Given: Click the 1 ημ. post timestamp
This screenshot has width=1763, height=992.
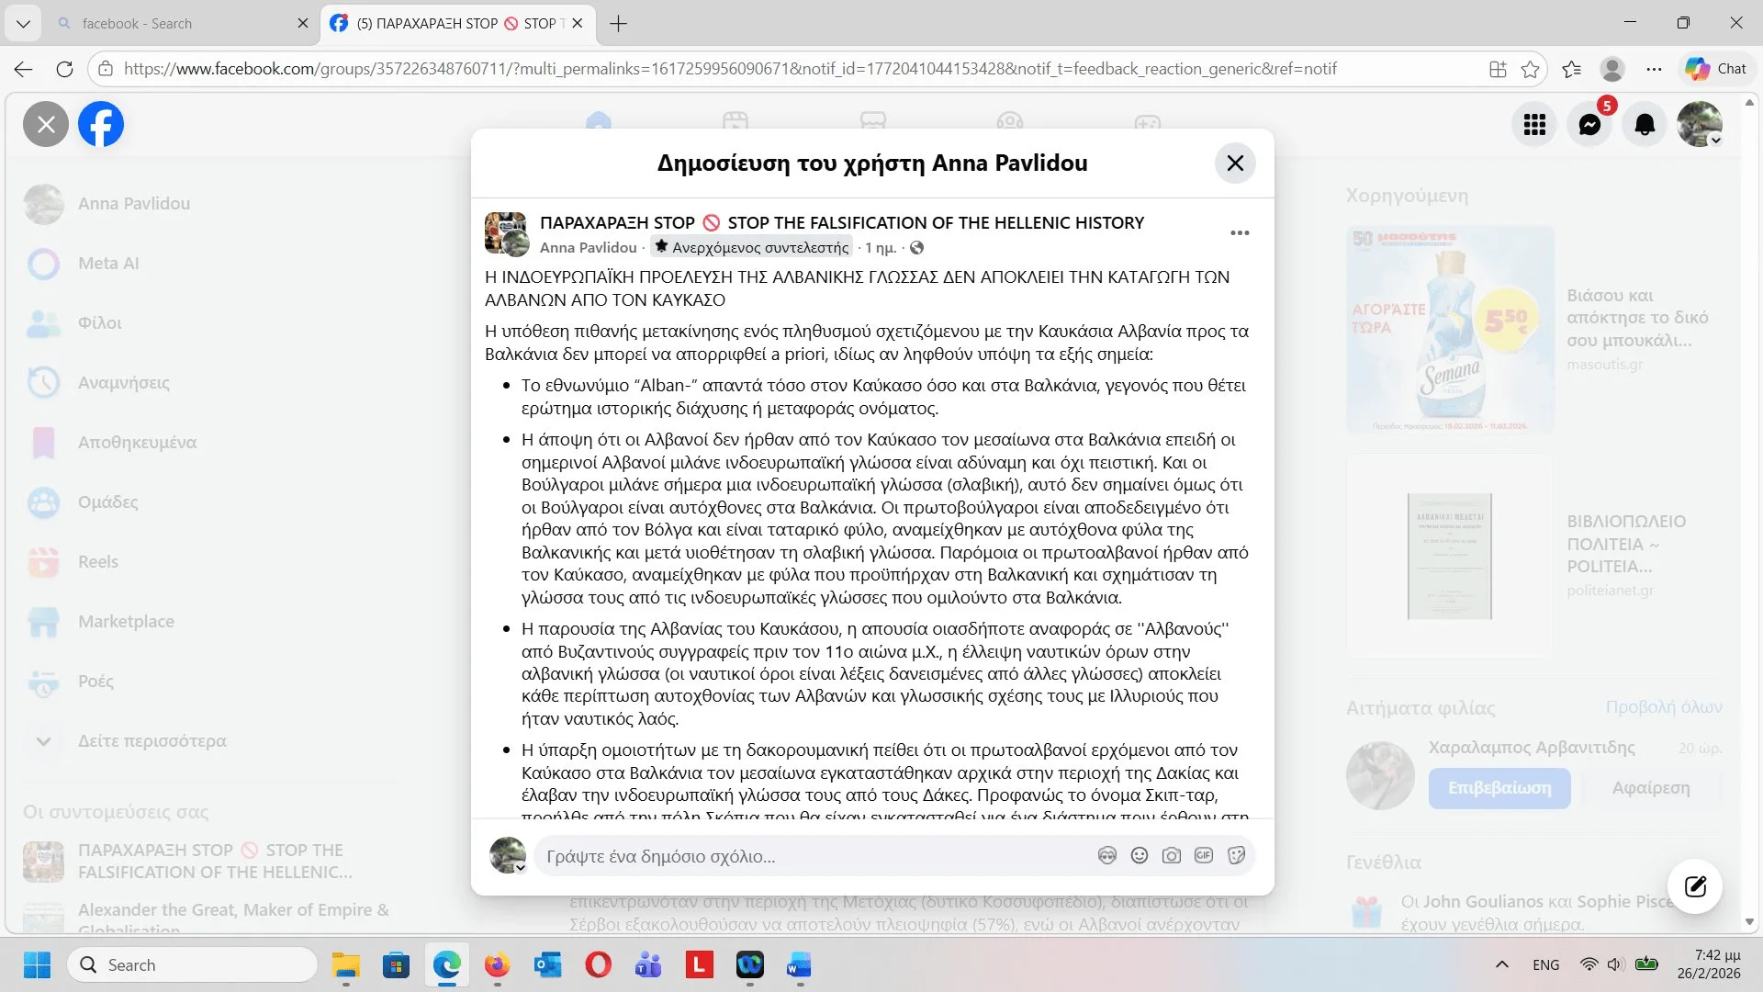Looking at the screenshot, I should 881,248.
